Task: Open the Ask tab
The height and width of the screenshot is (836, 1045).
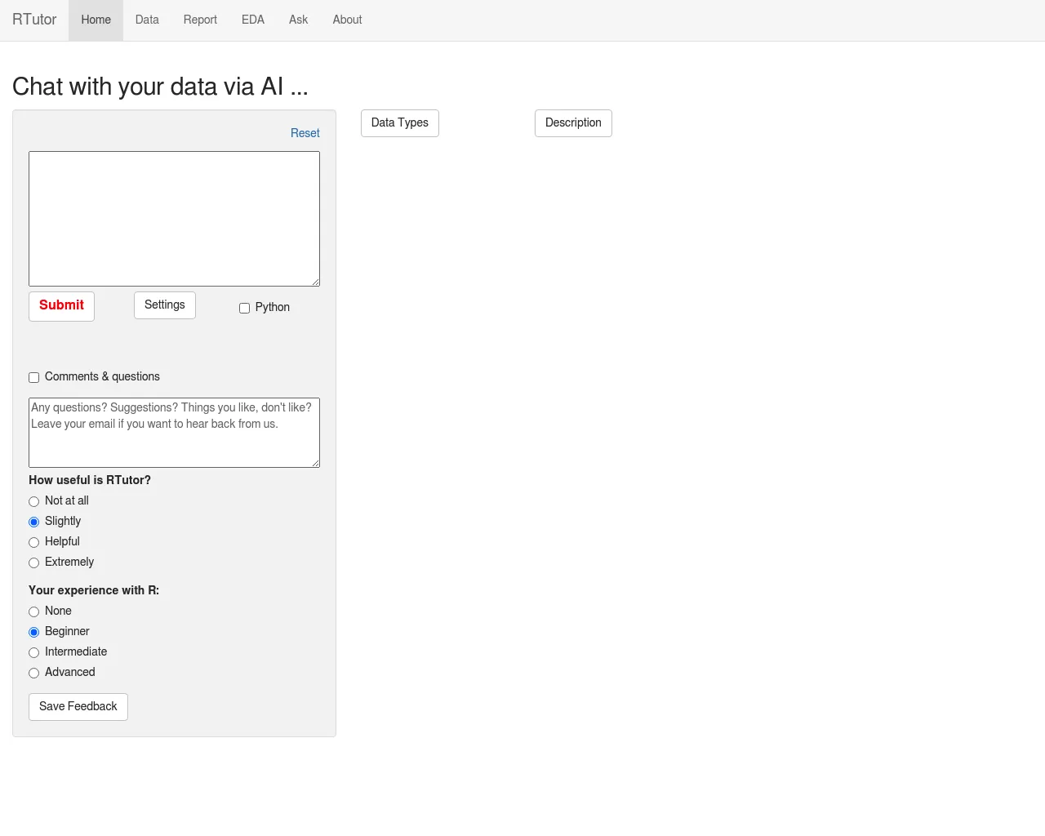Action: tap(298, 20)
